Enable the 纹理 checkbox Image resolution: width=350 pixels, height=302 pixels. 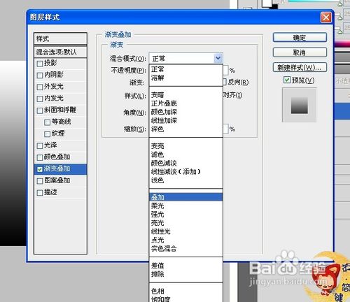tap(47, 134)
